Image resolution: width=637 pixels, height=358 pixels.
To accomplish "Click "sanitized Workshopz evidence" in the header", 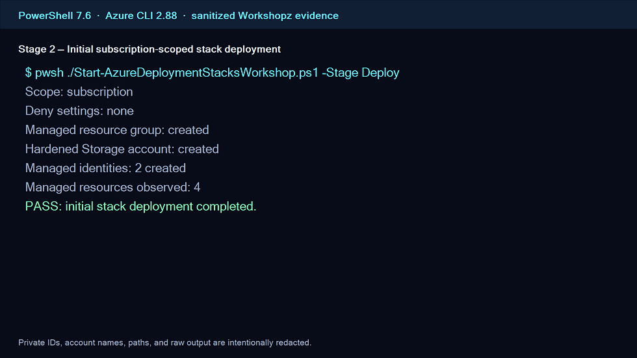I will (265, 16).
